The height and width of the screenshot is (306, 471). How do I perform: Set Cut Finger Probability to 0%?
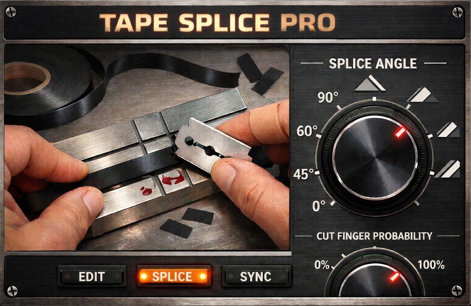(x=322, y=265)
